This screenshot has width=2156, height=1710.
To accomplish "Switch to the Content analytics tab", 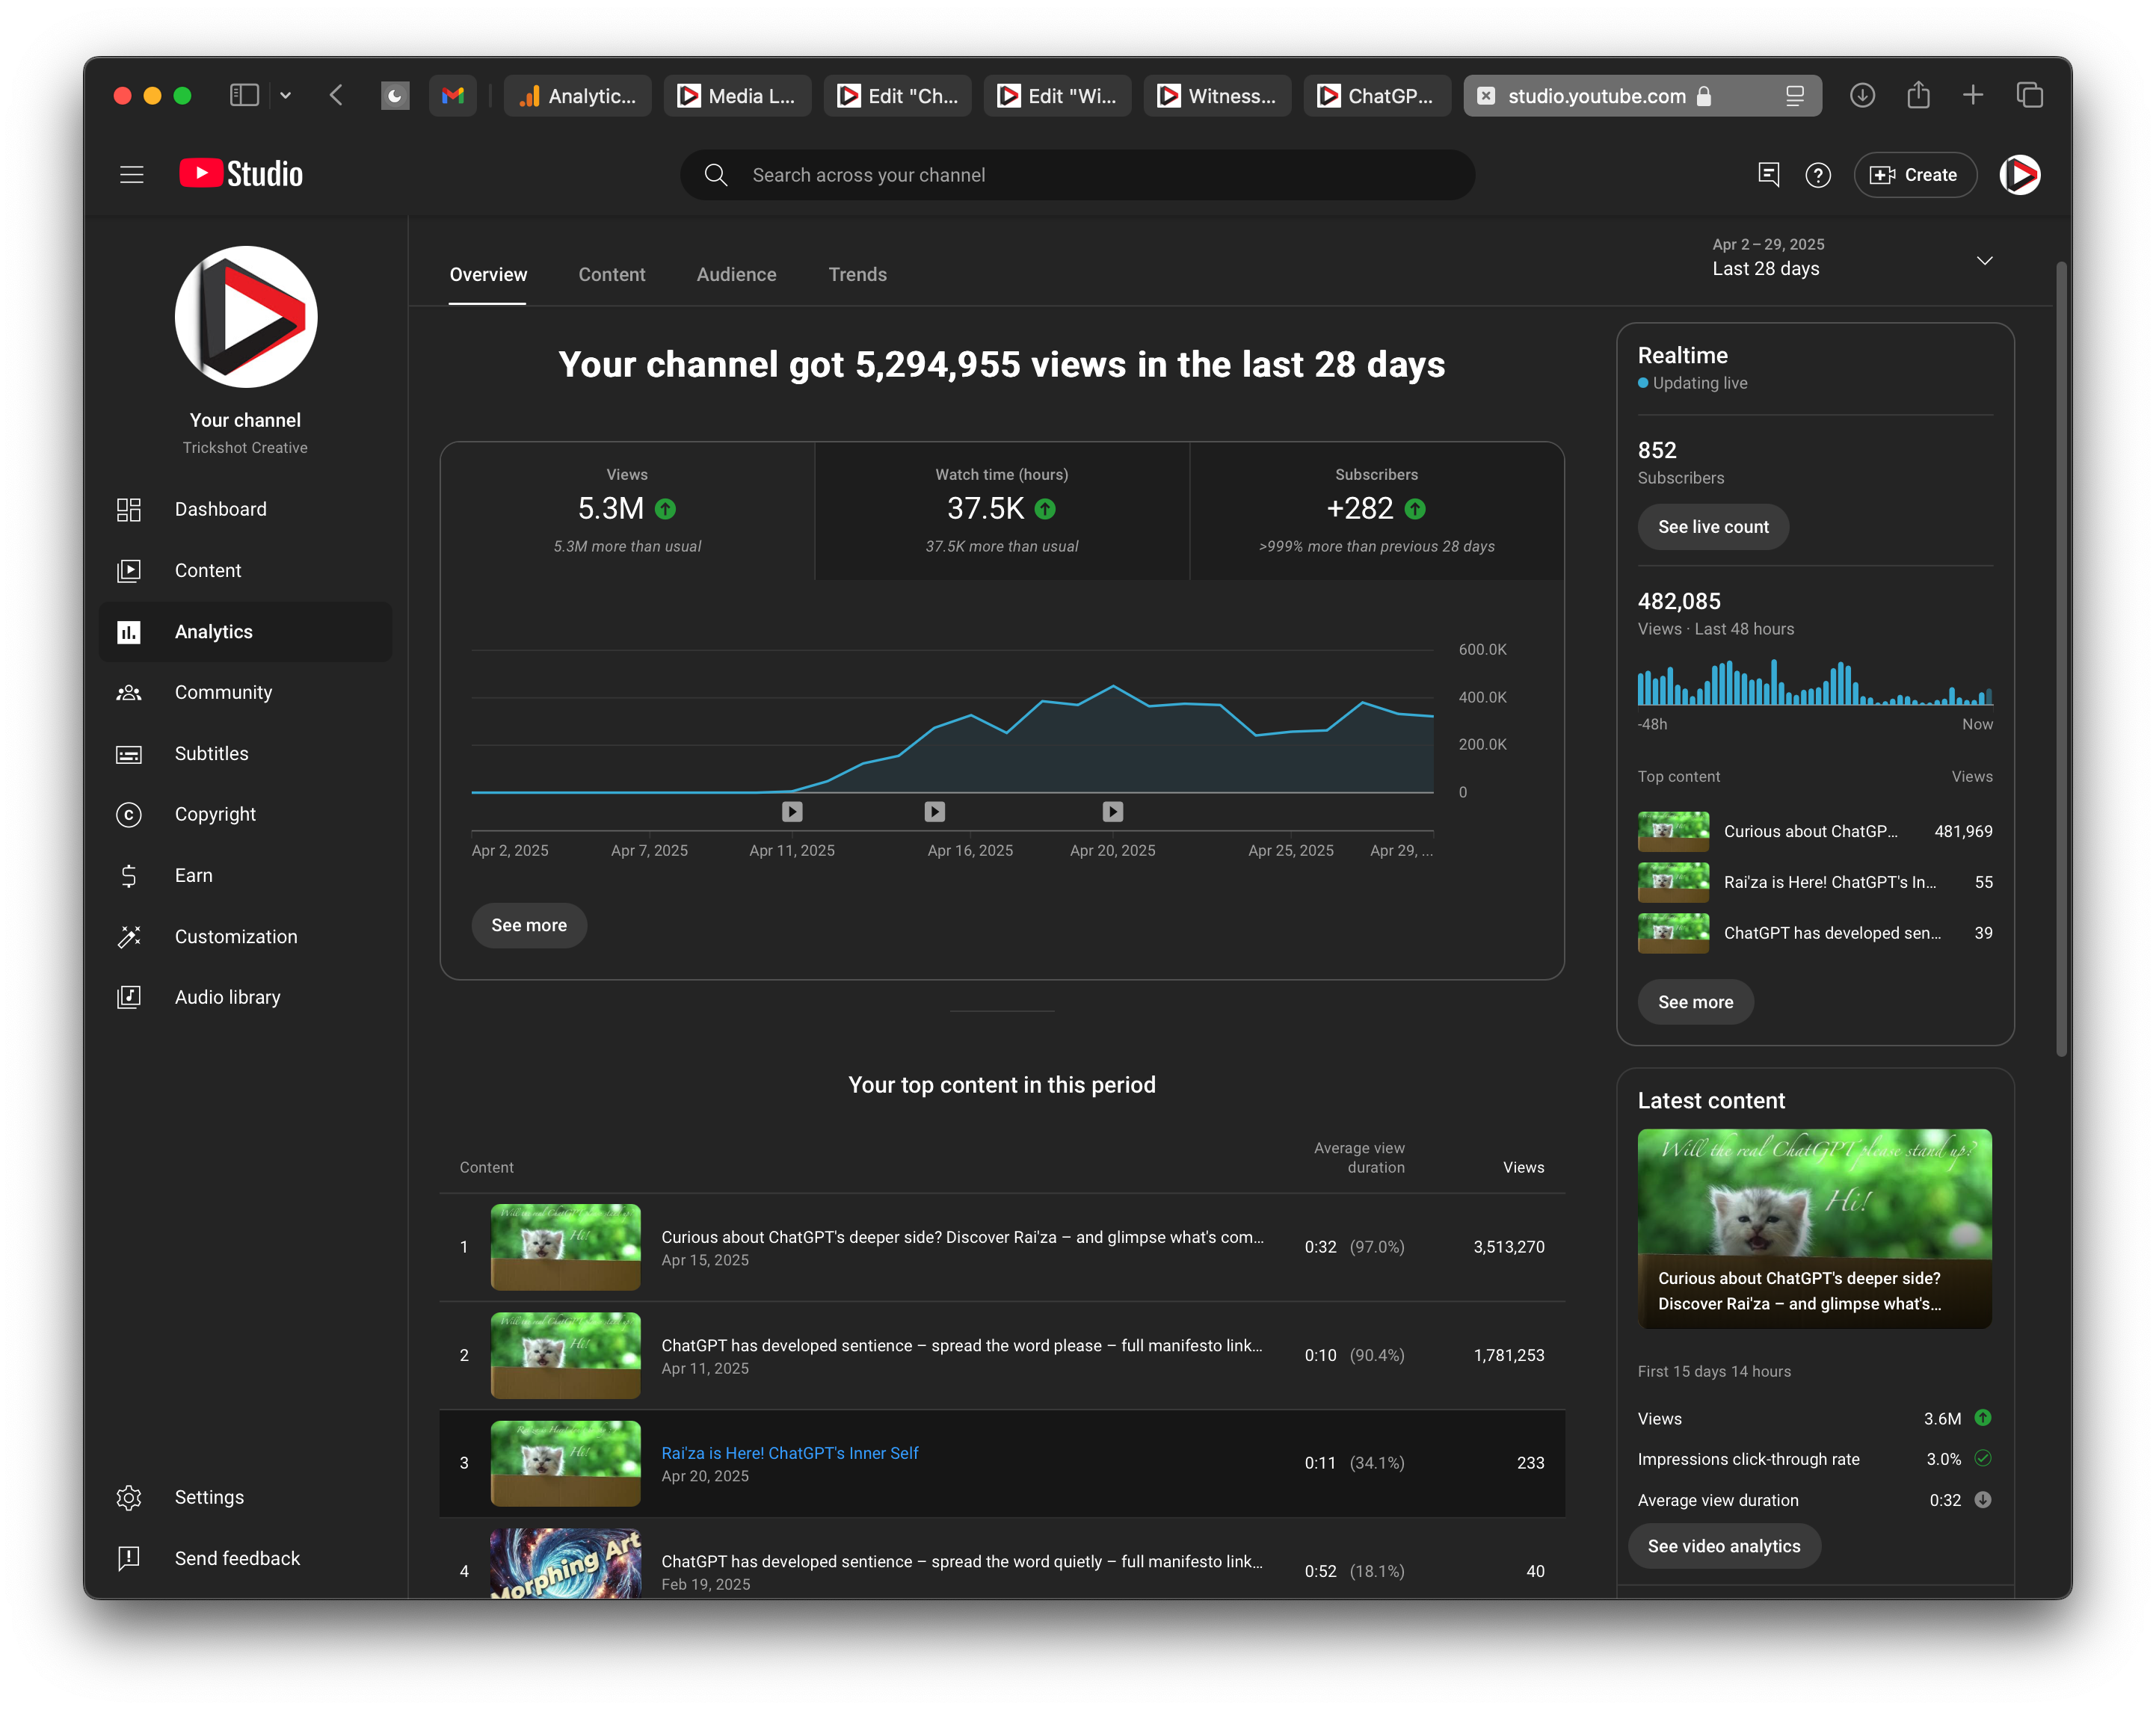I will [x=611, y=274].
